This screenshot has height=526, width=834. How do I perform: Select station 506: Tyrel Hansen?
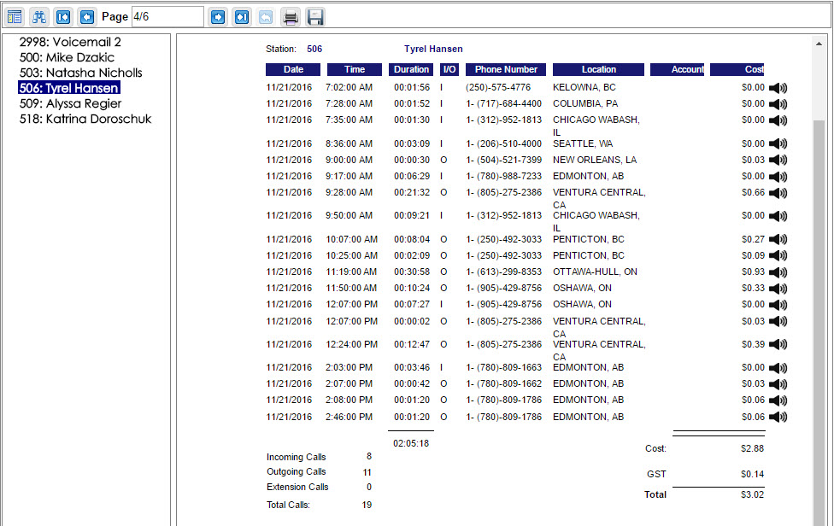[x=69, y=88]
